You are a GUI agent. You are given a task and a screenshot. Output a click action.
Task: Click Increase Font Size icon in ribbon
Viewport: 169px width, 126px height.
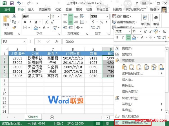pos(47,22)
